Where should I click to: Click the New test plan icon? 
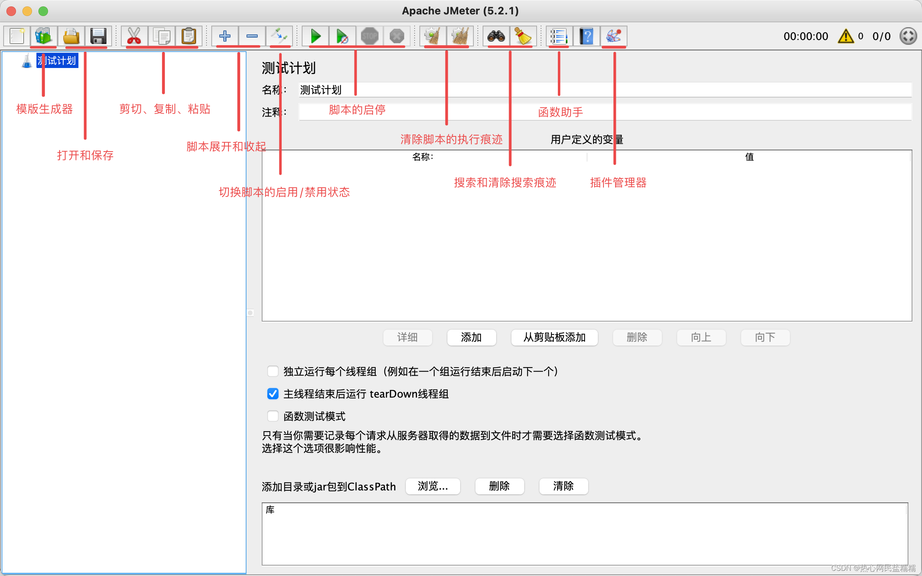pos(17,36)
